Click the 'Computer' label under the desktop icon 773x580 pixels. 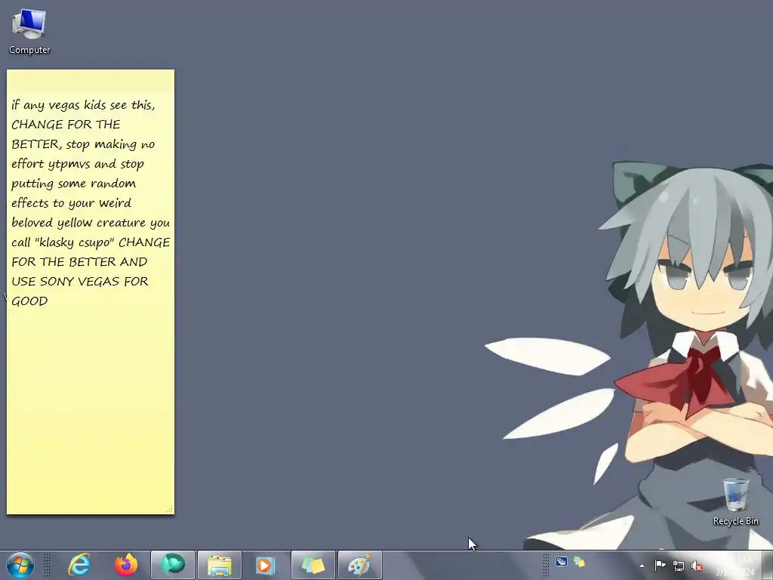coord(29,50)
